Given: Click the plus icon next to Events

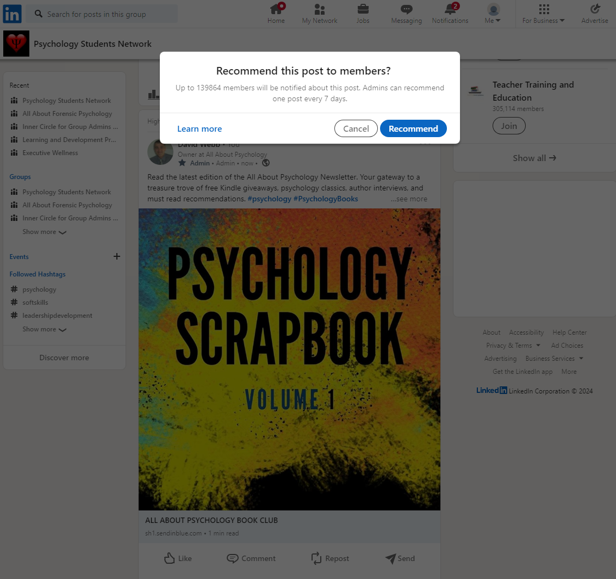Looking at the screenshot, I should click(117, 256).
